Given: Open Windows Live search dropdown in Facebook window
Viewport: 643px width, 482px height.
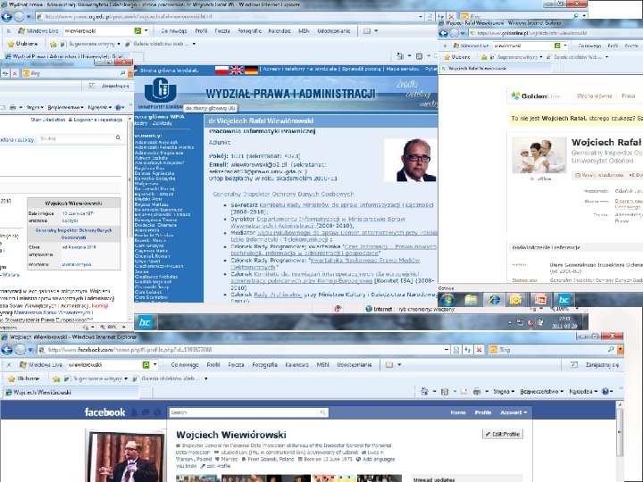Looking at the screenshot, I should pos(155,364).
